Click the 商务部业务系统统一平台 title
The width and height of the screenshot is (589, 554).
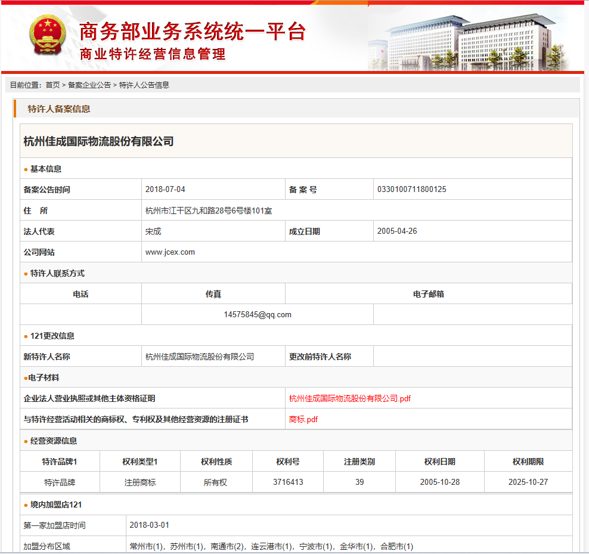[x=193, y=32]
